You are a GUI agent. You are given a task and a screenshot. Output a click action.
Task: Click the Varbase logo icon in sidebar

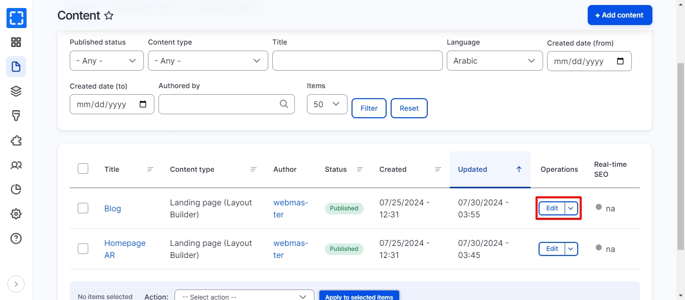coord(16,18)
